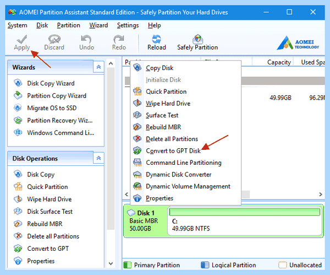The width and height of the screenshot is (330, 275).
Task: Select Disk 1 Basic MBR block
Action: pyautogui.click(x=145, y=220)
